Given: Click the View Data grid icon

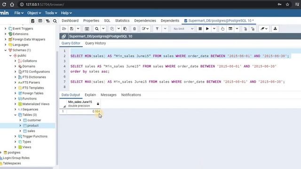Looking at the screenshot, I should pyautogui.click(x=40, y=21).
